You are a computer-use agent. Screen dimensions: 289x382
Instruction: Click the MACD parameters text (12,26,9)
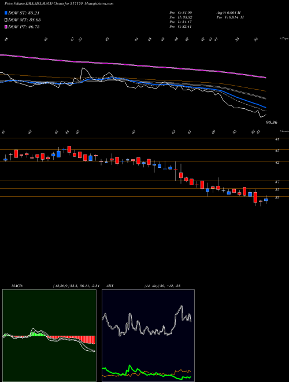(x=76, y=286)
